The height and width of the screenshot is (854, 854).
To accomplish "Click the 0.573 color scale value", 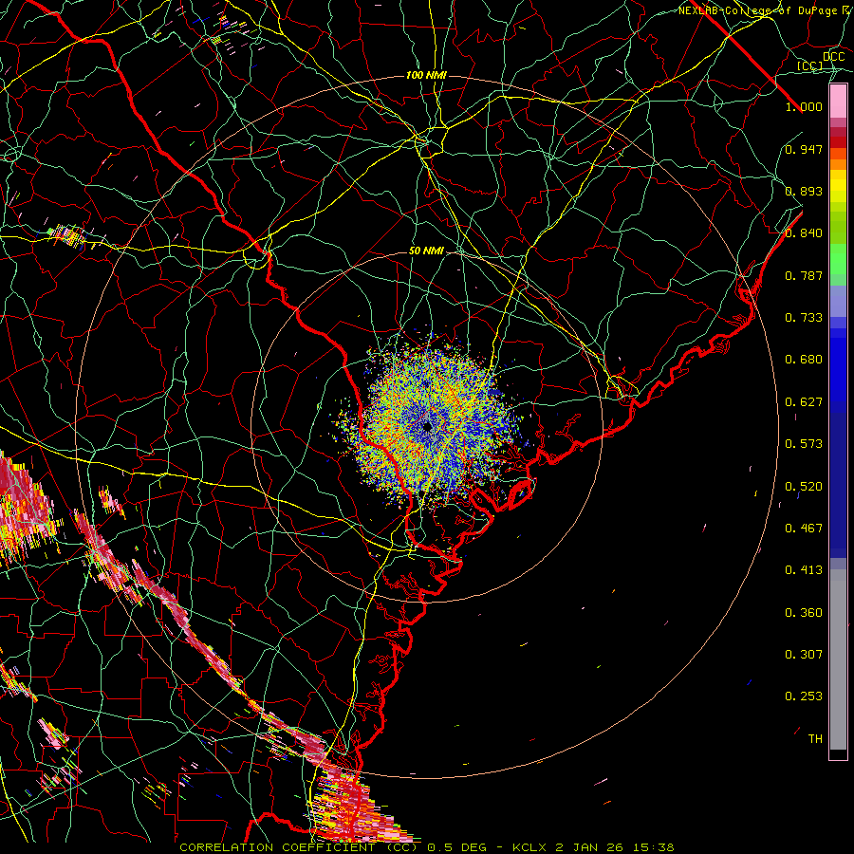I will point(804,444).
